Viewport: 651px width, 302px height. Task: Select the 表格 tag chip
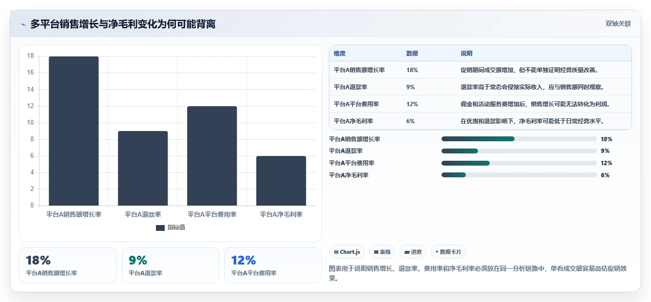tap(382, 252)
